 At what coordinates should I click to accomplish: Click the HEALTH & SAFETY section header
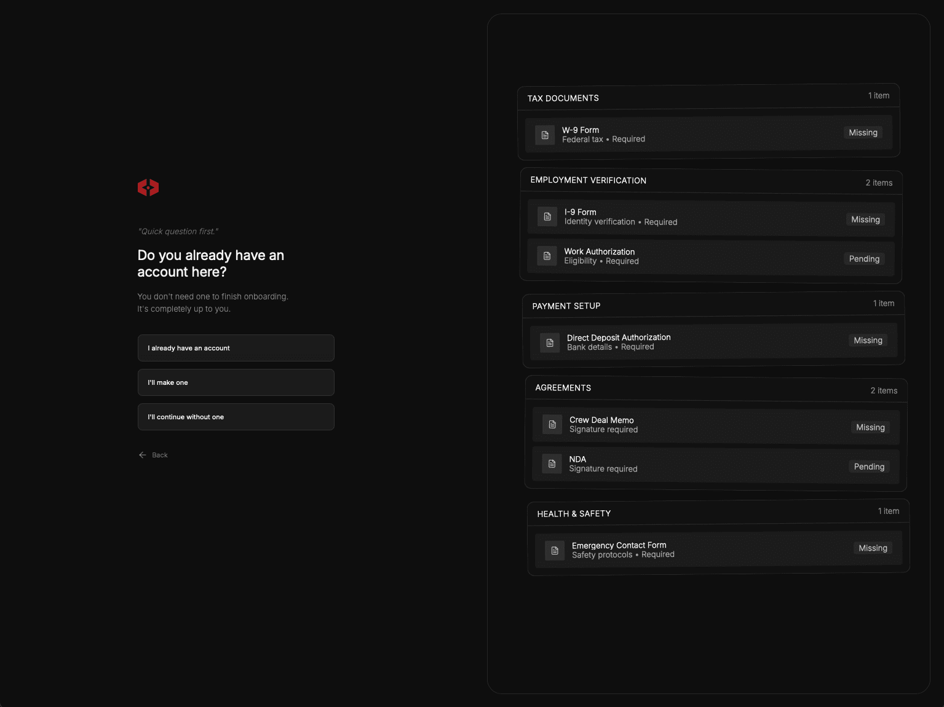[718, 513]
